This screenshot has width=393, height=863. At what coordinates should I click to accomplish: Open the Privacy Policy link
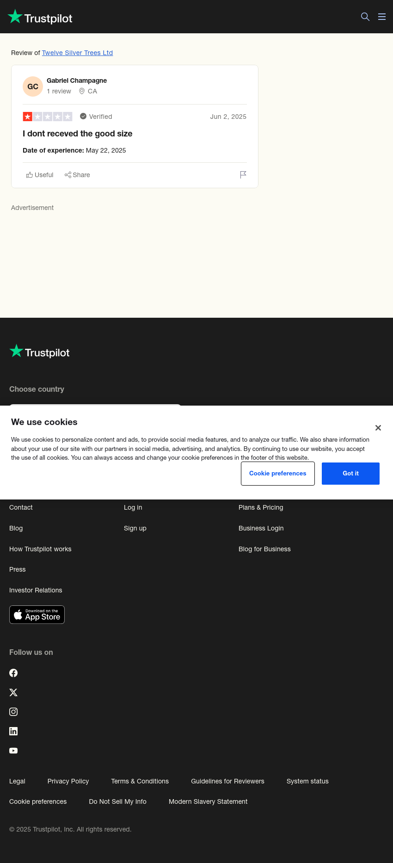tap(68, 781)
